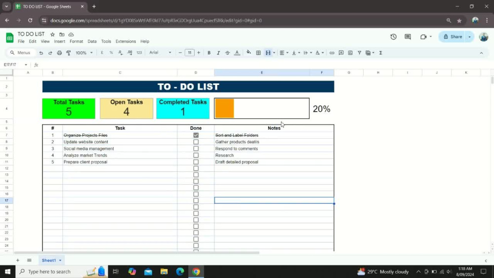Insert a comment via toolbar icon
The image size is (494, 278).
[x=341, y=53]
